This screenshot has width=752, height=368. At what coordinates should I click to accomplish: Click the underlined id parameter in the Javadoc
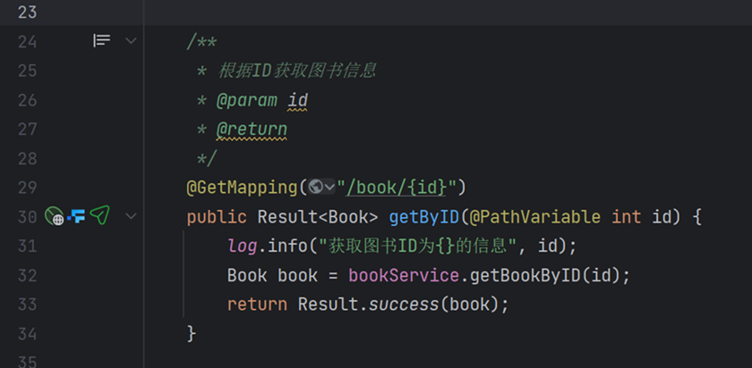(297, 101)
